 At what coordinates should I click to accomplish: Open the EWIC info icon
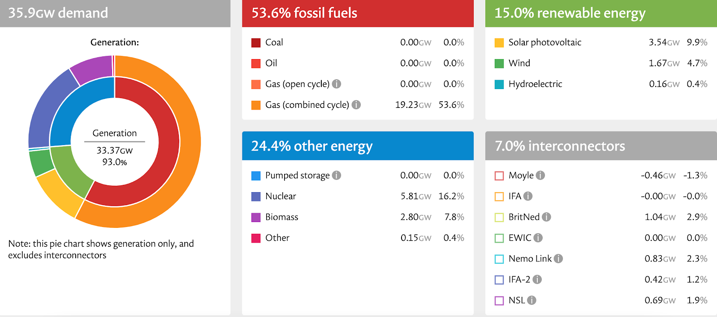[x=538, y=238]
